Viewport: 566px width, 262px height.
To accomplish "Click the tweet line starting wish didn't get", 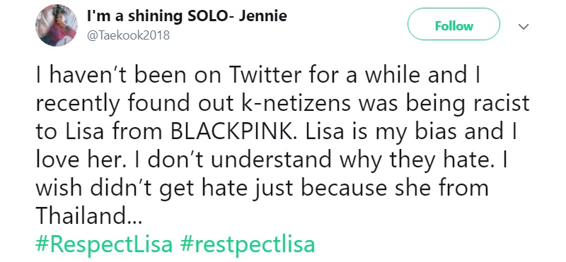I will (262, 189).
